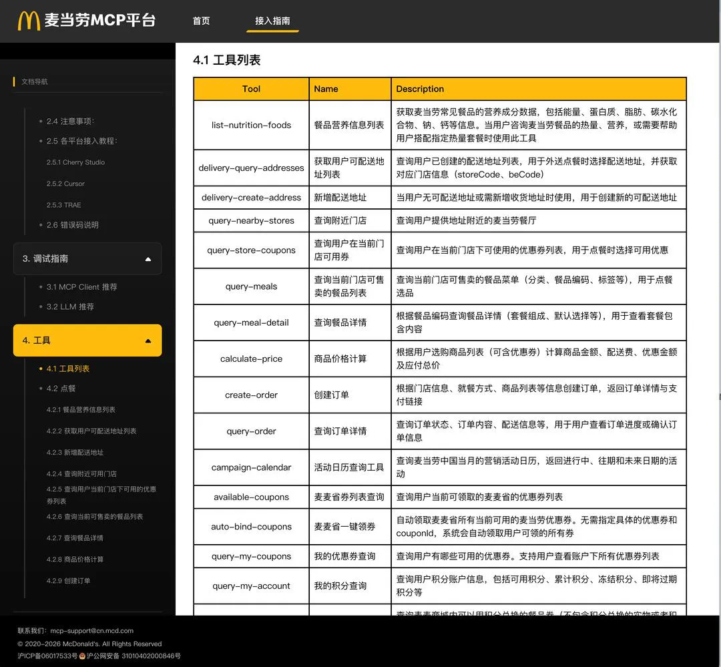Open 2.5.3 TRAE guide
The height and width of the screenshot is (667, 721).
click(x=63, y=205)
